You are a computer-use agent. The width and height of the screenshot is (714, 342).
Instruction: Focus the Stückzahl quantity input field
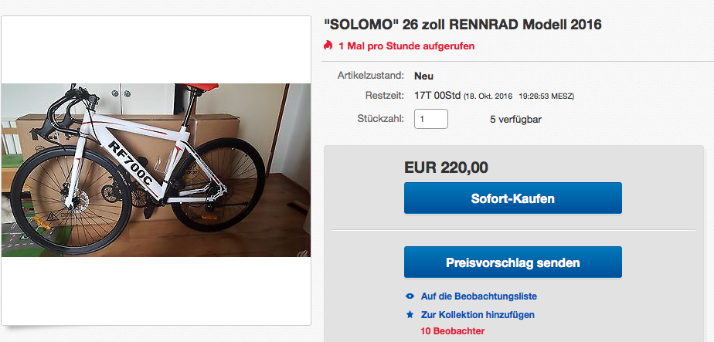tap(431, 120)
